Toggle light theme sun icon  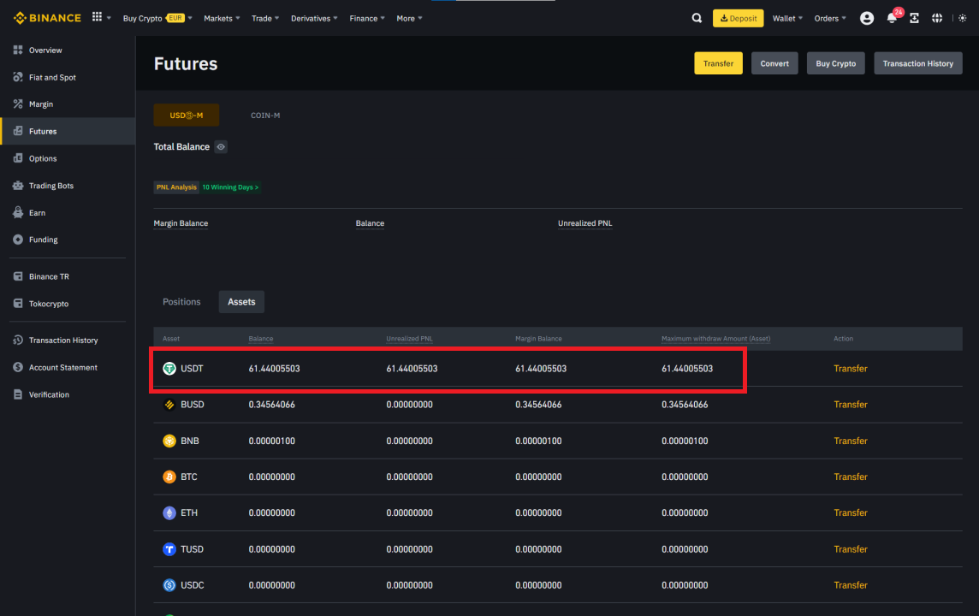pyautogui.click(x=963, y=18)
